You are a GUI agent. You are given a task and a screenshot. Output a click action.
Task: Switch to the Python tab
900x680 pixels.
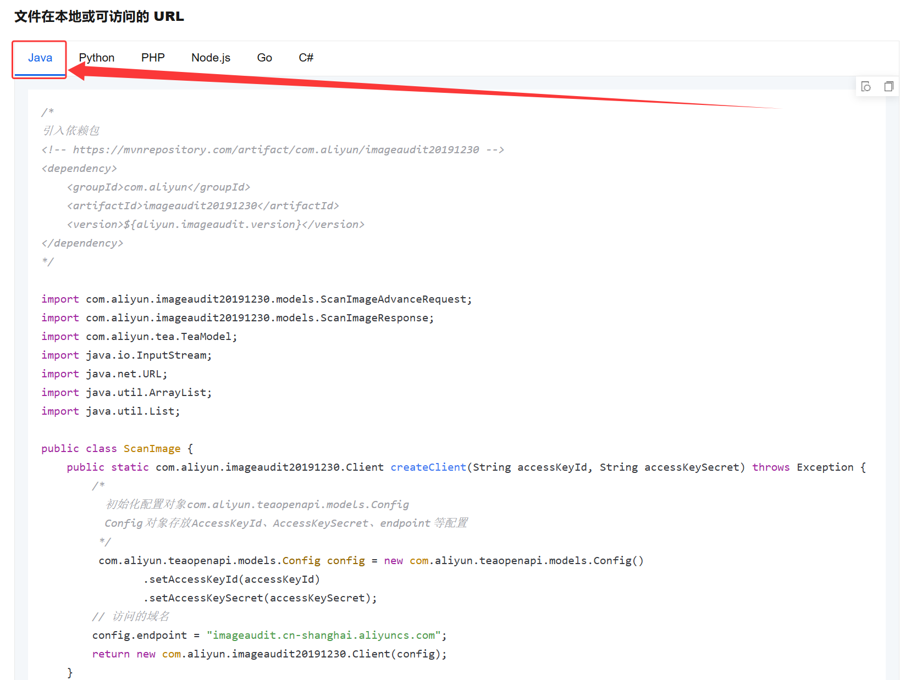97,58
